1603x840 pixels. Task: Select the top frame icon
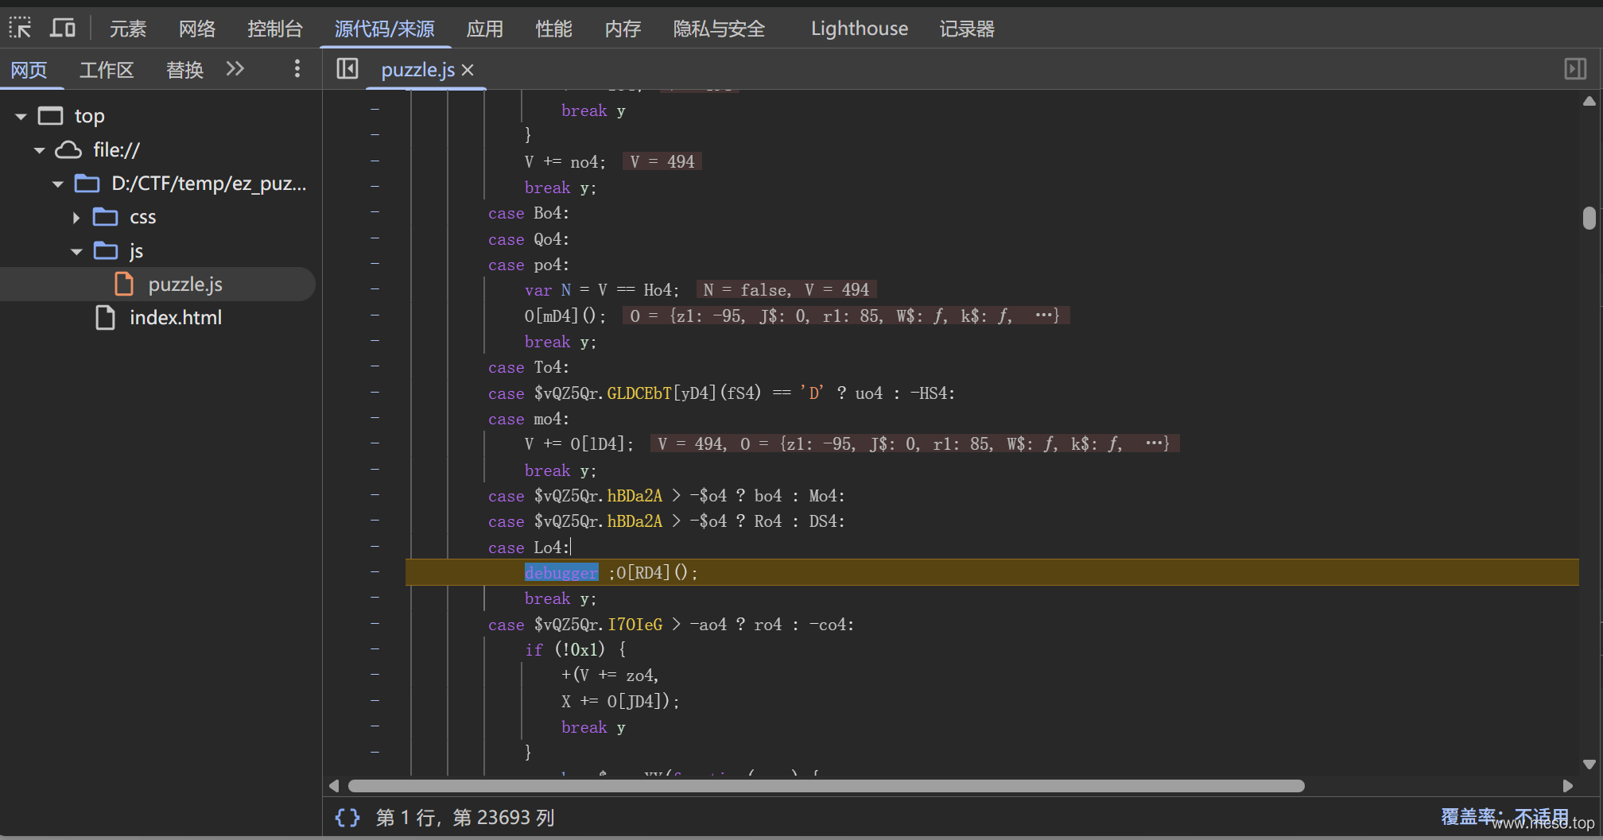51,116
